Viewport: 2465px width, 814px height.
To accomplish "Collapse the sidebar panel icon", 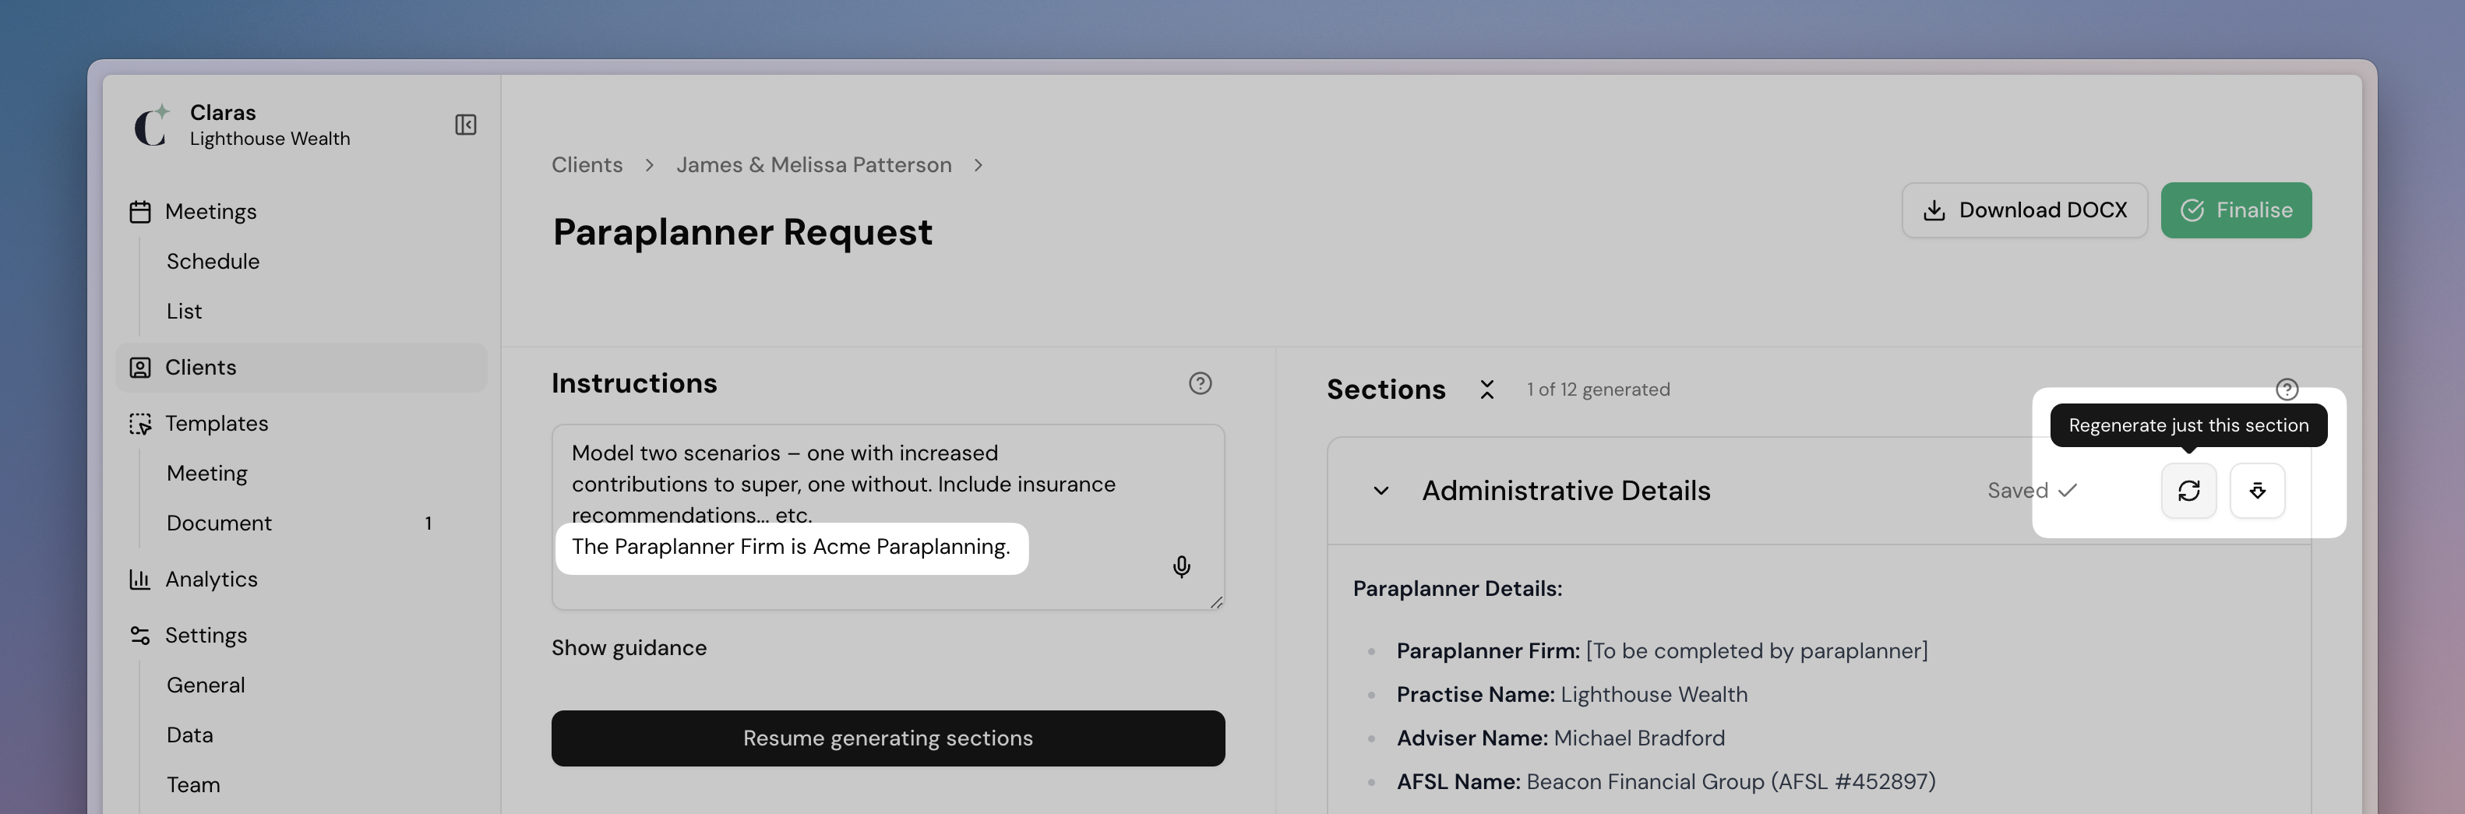I will coord(465,125).
